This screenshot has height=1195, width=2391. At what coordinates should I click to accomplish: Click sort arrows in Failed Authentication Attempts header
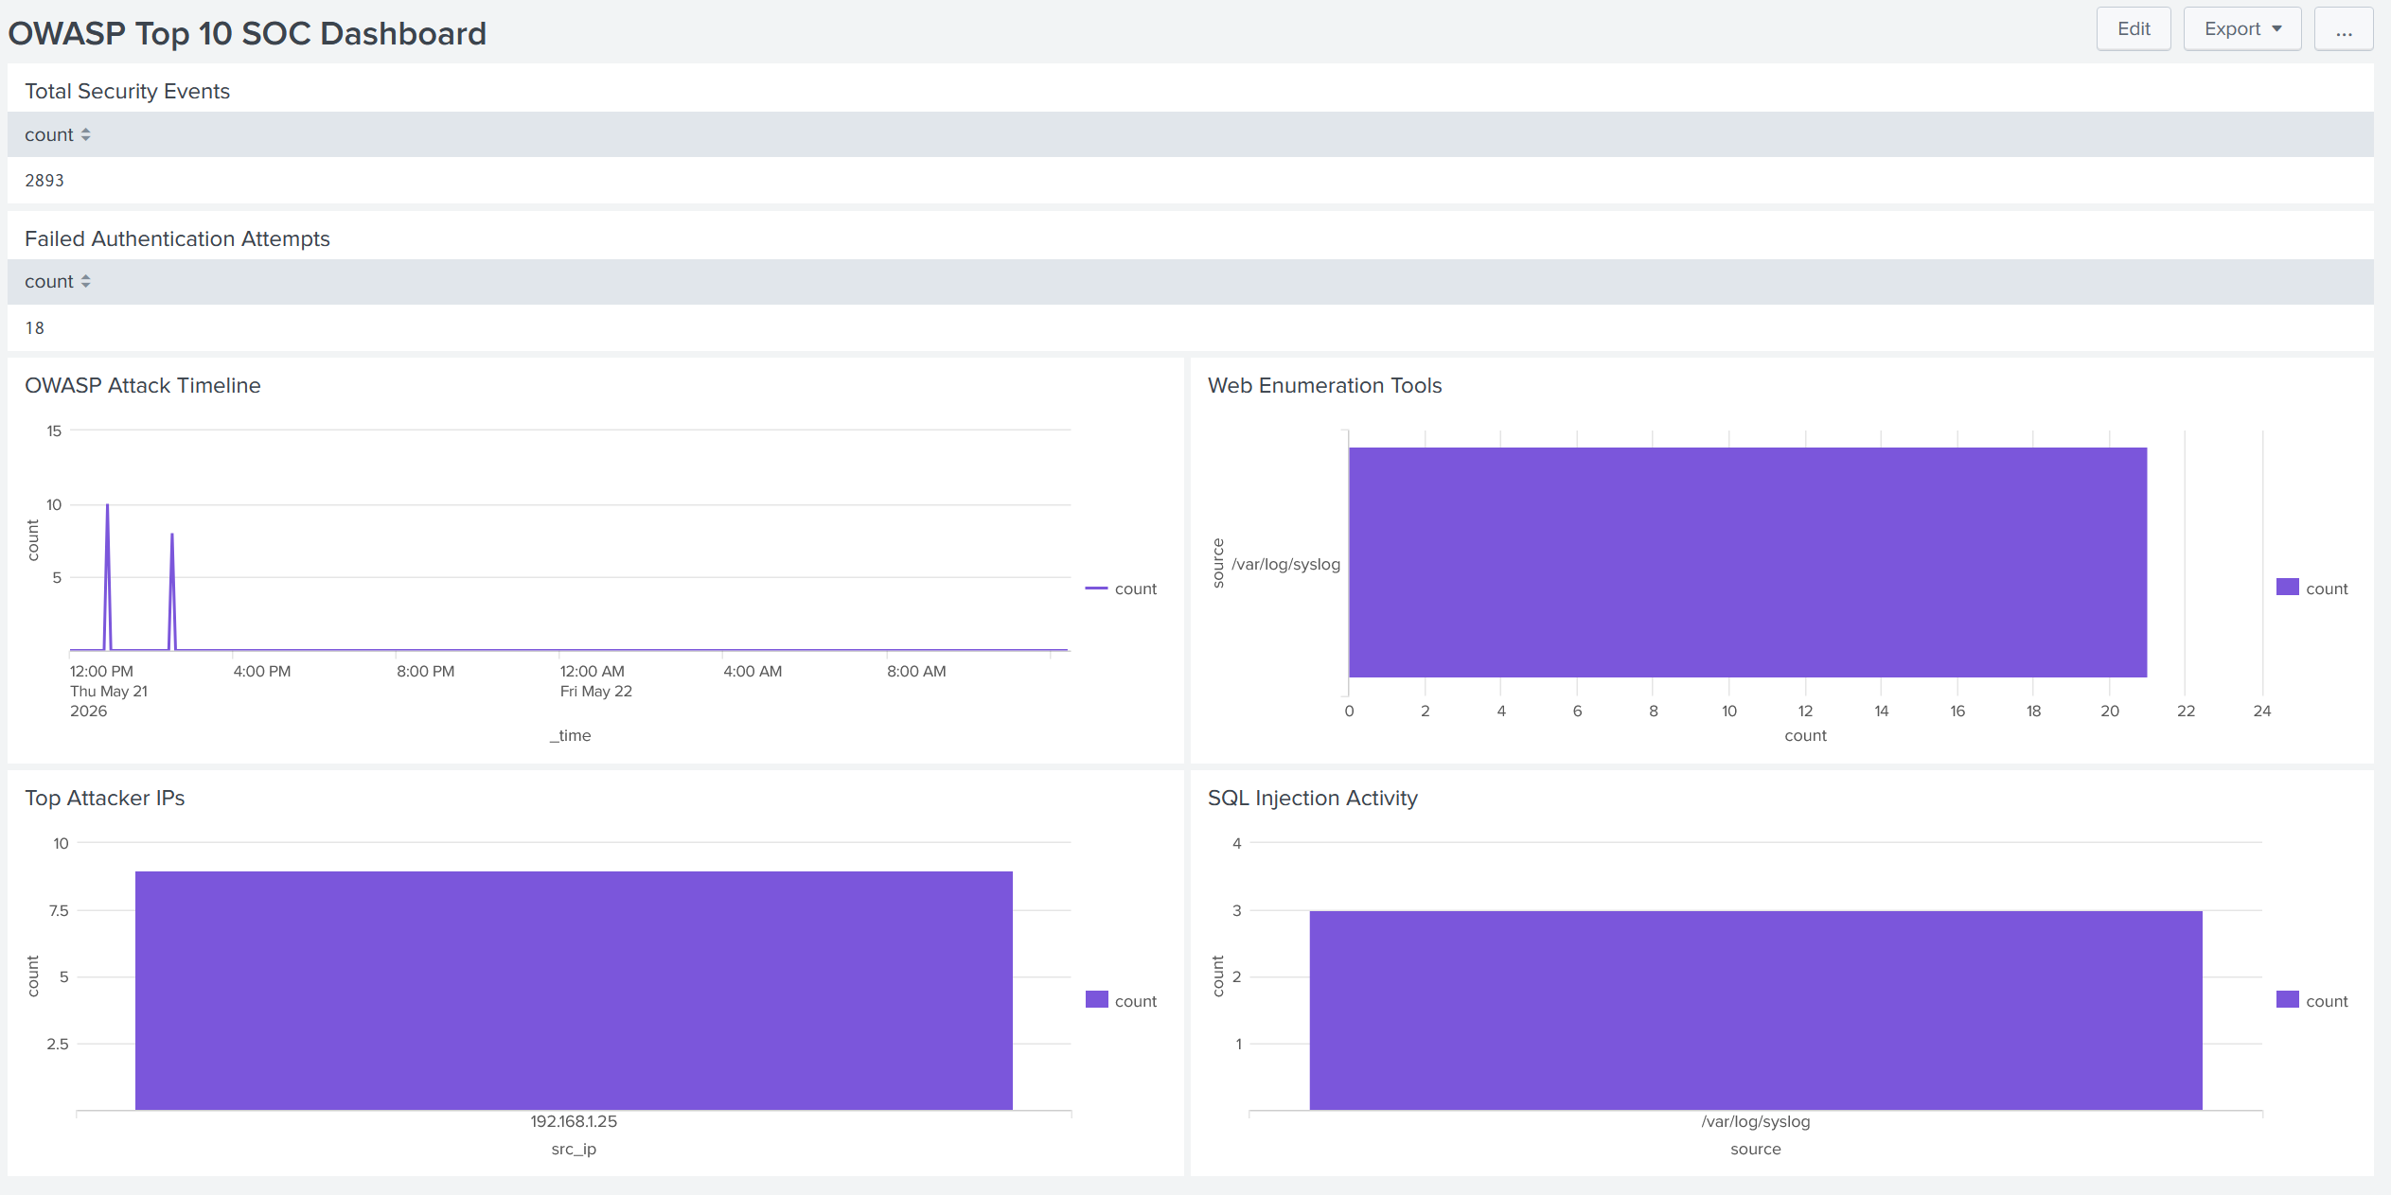click(x=85, y=282)
